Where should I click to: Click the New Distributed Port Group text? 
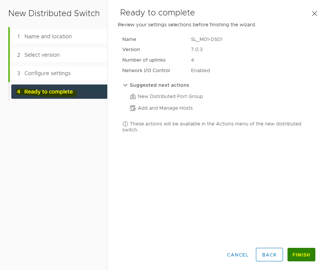(x=170, y=97)
